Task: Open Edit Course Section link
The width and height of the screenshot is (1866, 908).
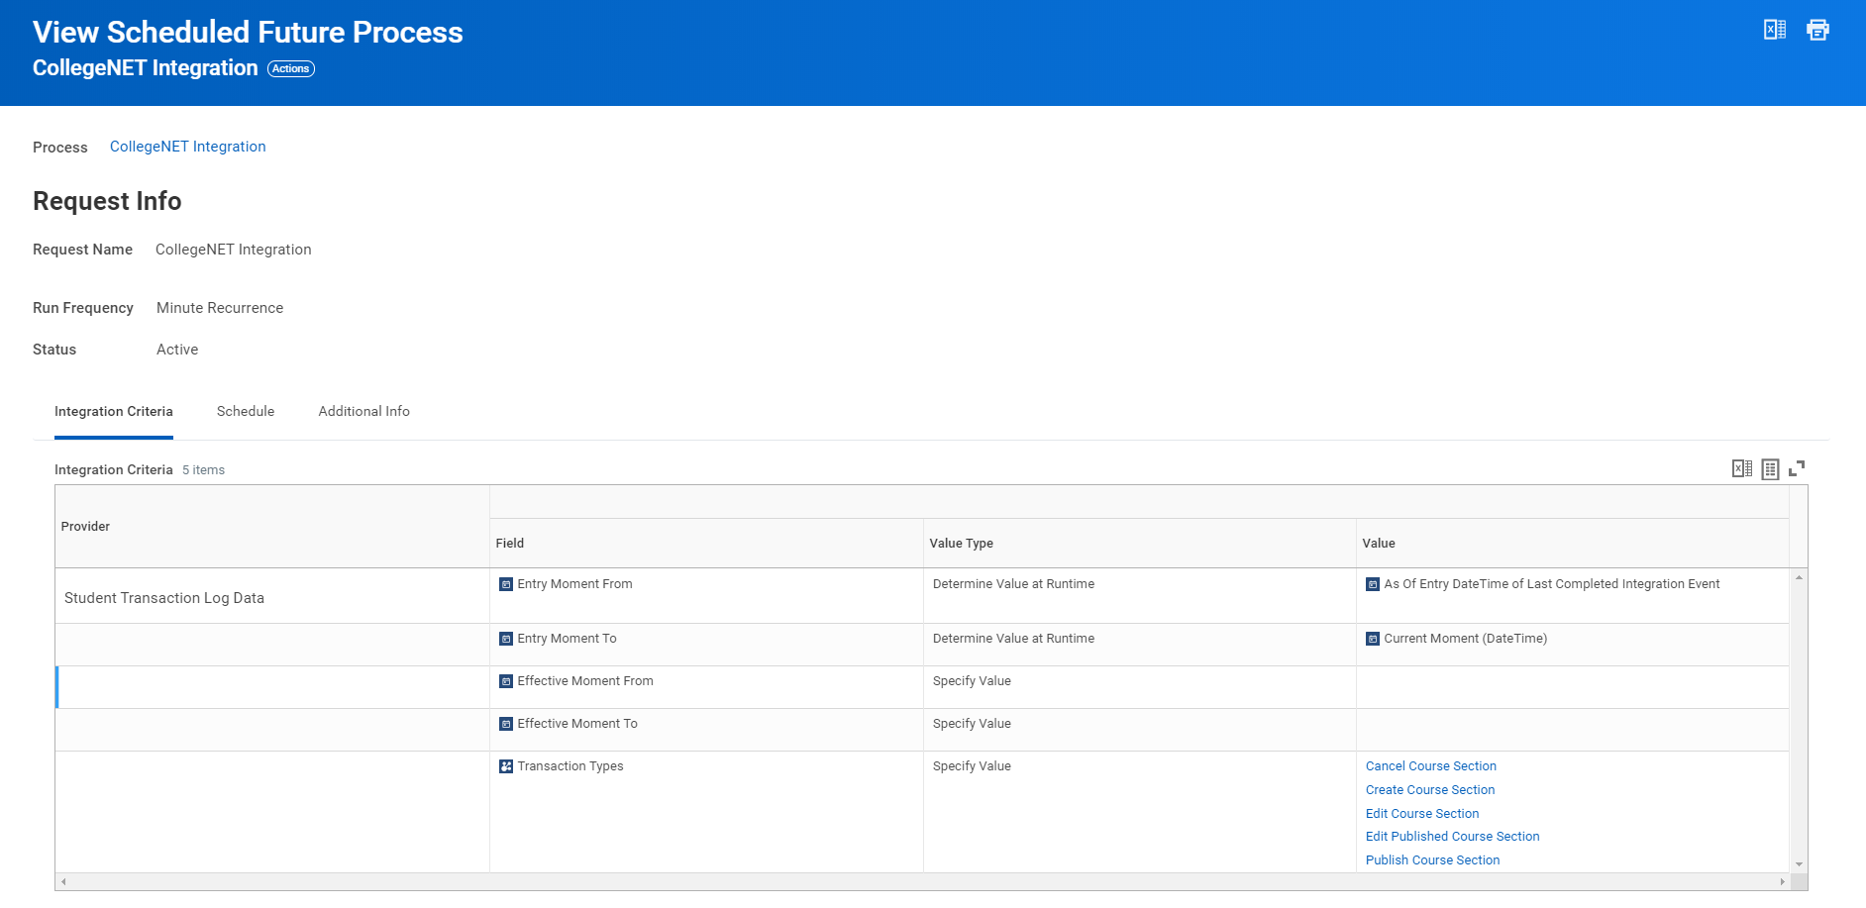Action: click(1422, 814)
